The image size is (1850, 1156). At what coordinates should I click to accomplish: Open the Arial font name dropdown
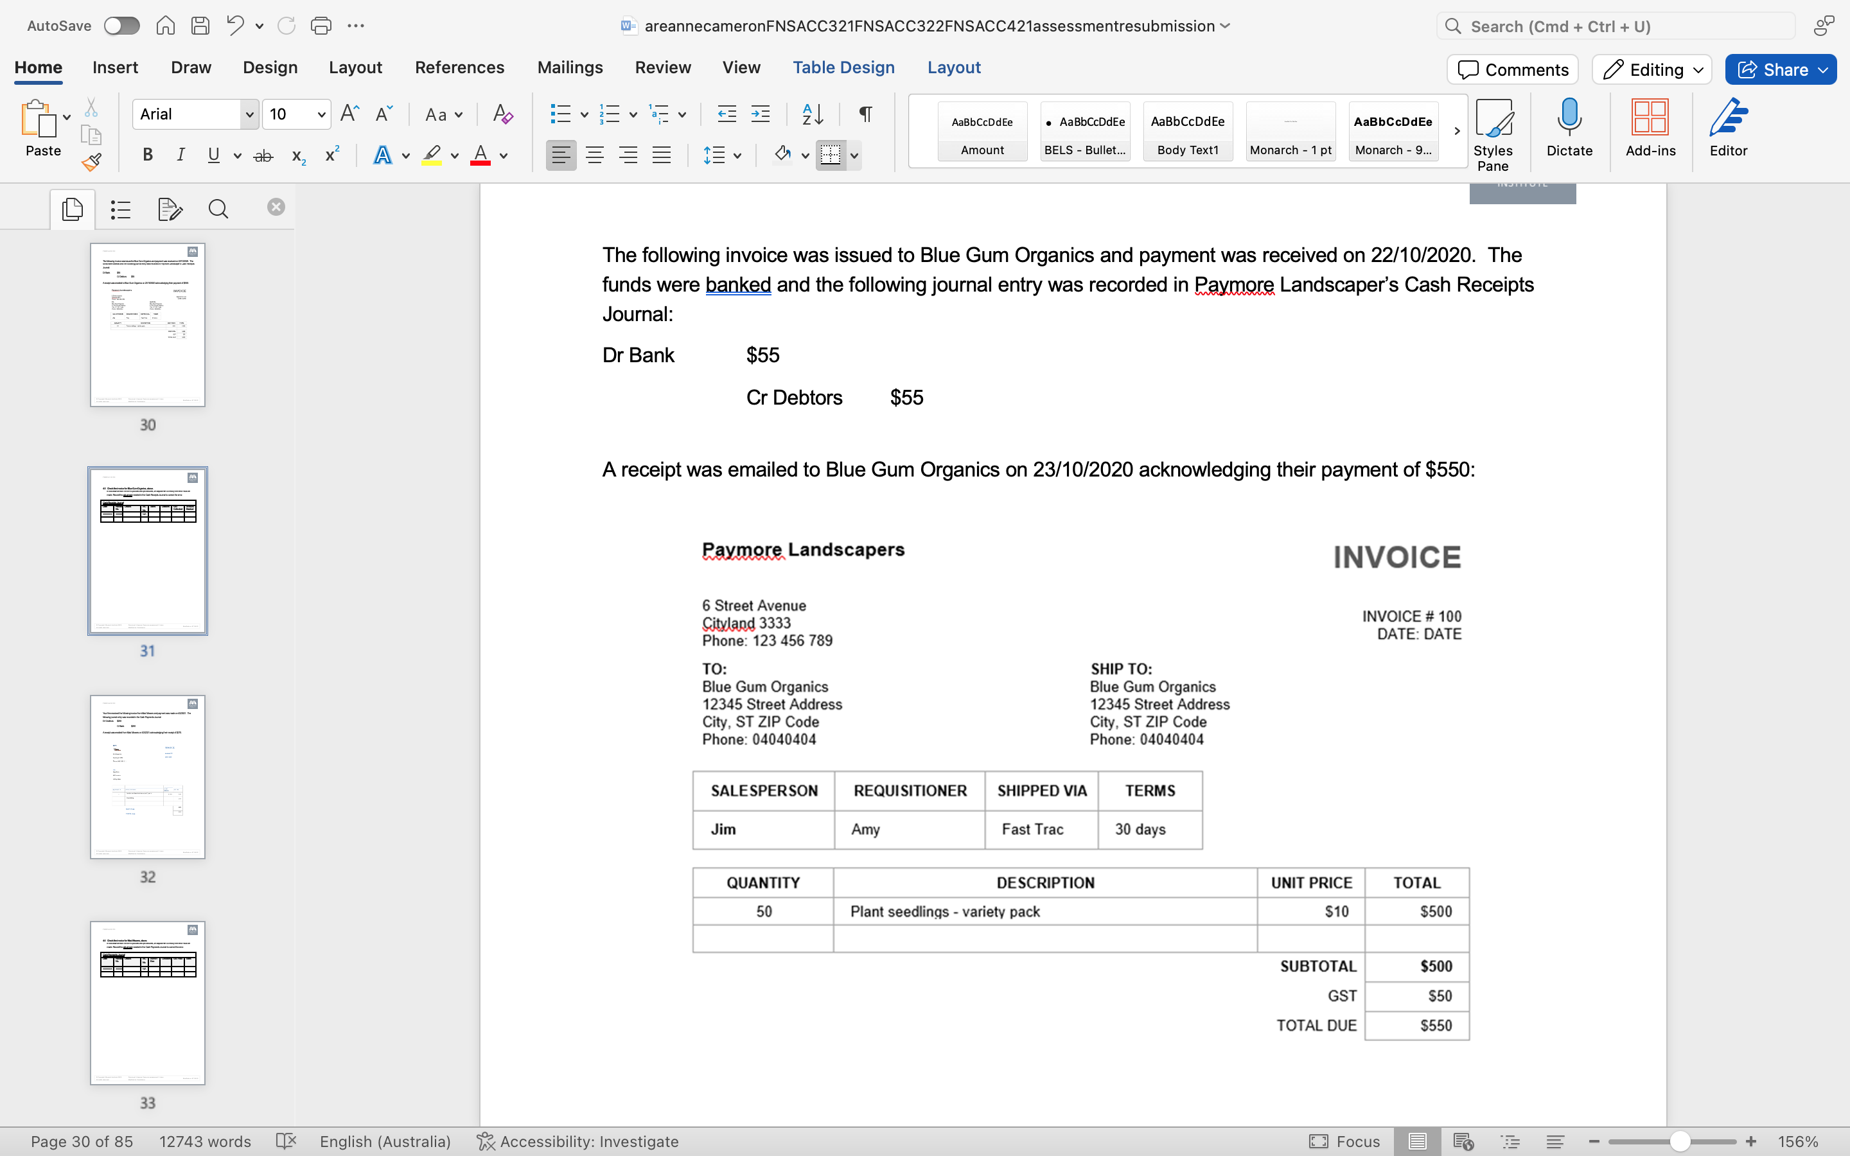(x=249, y=114)
